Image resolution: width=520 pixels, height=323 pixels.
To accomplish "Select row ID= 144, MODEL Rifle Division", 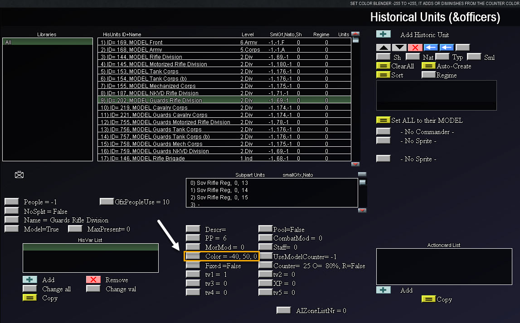I will (224, 57).
